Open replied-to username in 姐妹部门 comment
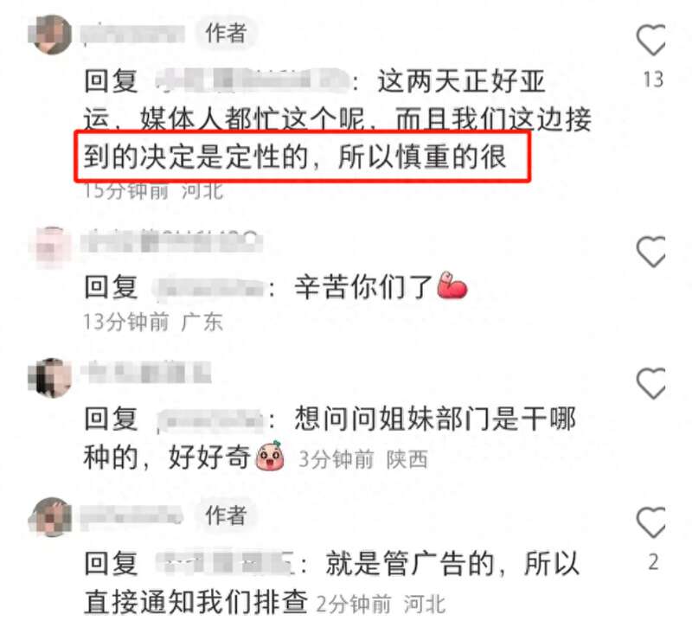 [x=209, y=419]
